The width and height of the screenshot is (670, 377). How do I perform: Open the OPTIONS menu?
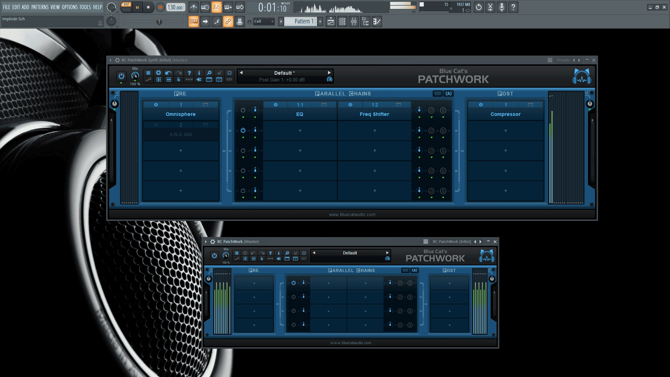[69, 7]
